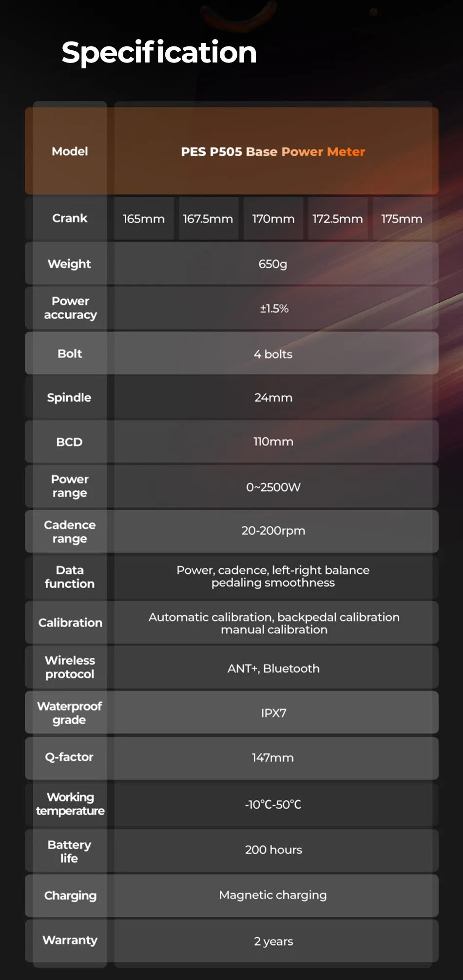The height and width of the screenshot is (980, 463).
Task: Click the 650g weight value
Action: point(273,264)
